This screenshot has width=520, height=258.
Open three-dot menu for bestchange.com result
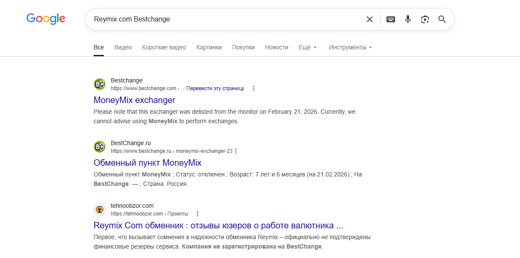tap(254, 88)
